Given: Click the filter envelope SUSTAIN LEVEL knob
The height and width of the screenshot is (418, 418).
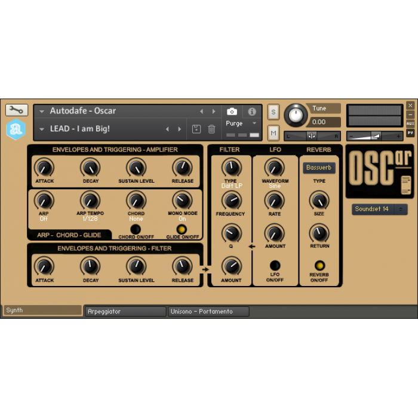Looking at the screenshot, I should pyautogui.click(x=136, y=266).
